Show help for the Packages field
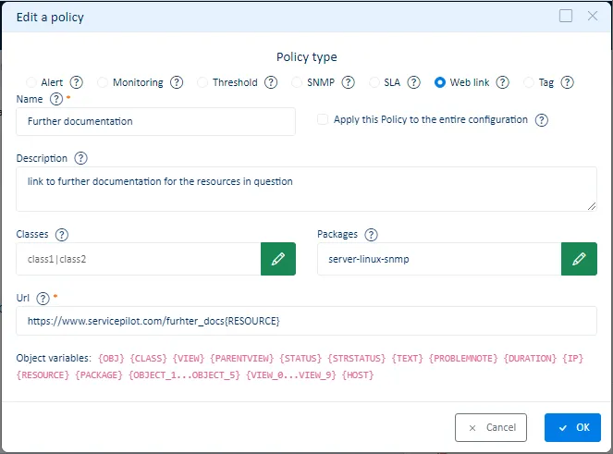 pos(371,235)
